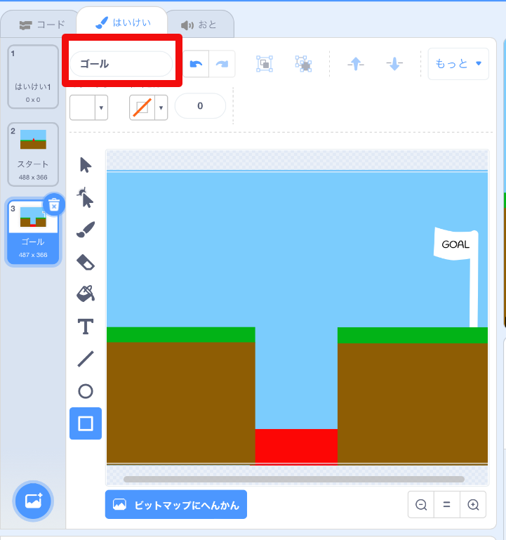506x540 pixels.
Task: Delete the ゴール backdrop with trash icon
Action: coord(54,205)
